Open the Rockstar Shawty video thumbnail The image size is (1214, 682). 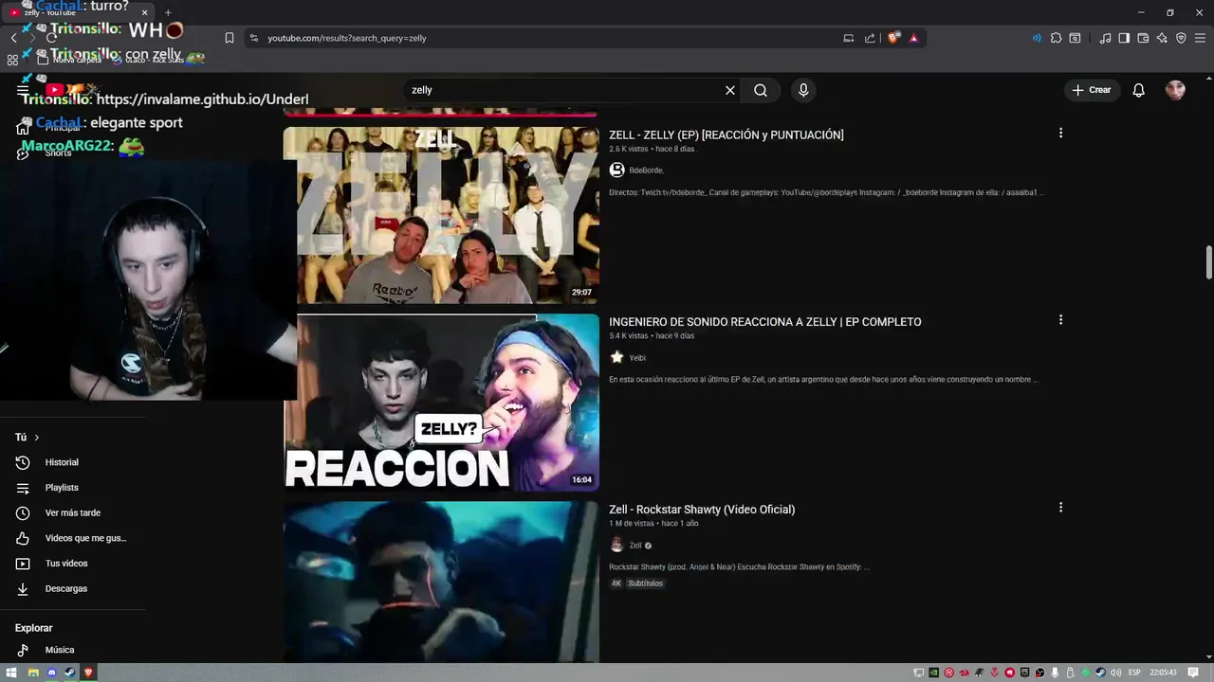pos(441,582)
